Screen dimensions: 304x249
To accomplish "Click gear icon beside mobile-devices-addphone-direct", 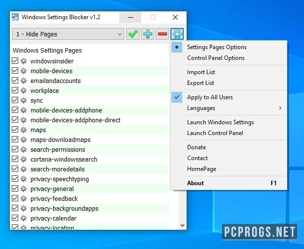I will (24, 120).
